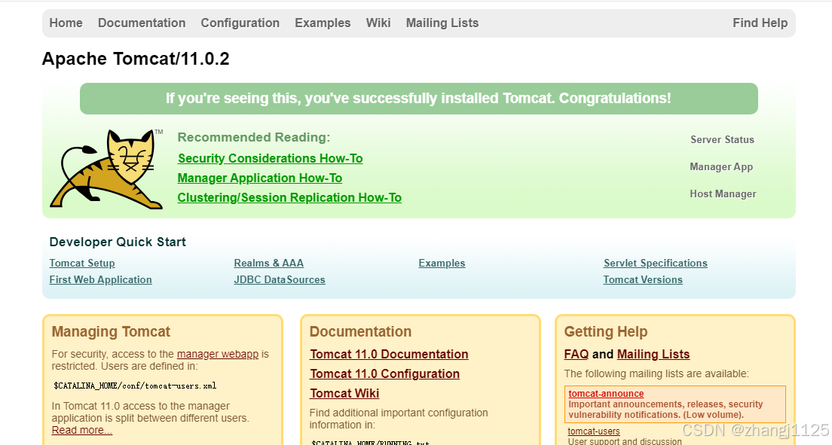Follow the manager webapp link
The width and height of the screenshot is (832, 445).
click(218, 354)
